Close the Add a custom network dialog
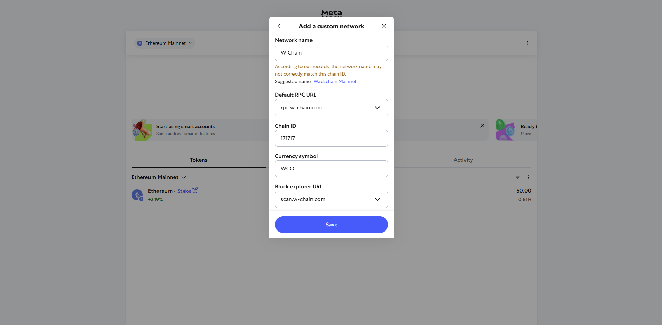 point(384,26)
